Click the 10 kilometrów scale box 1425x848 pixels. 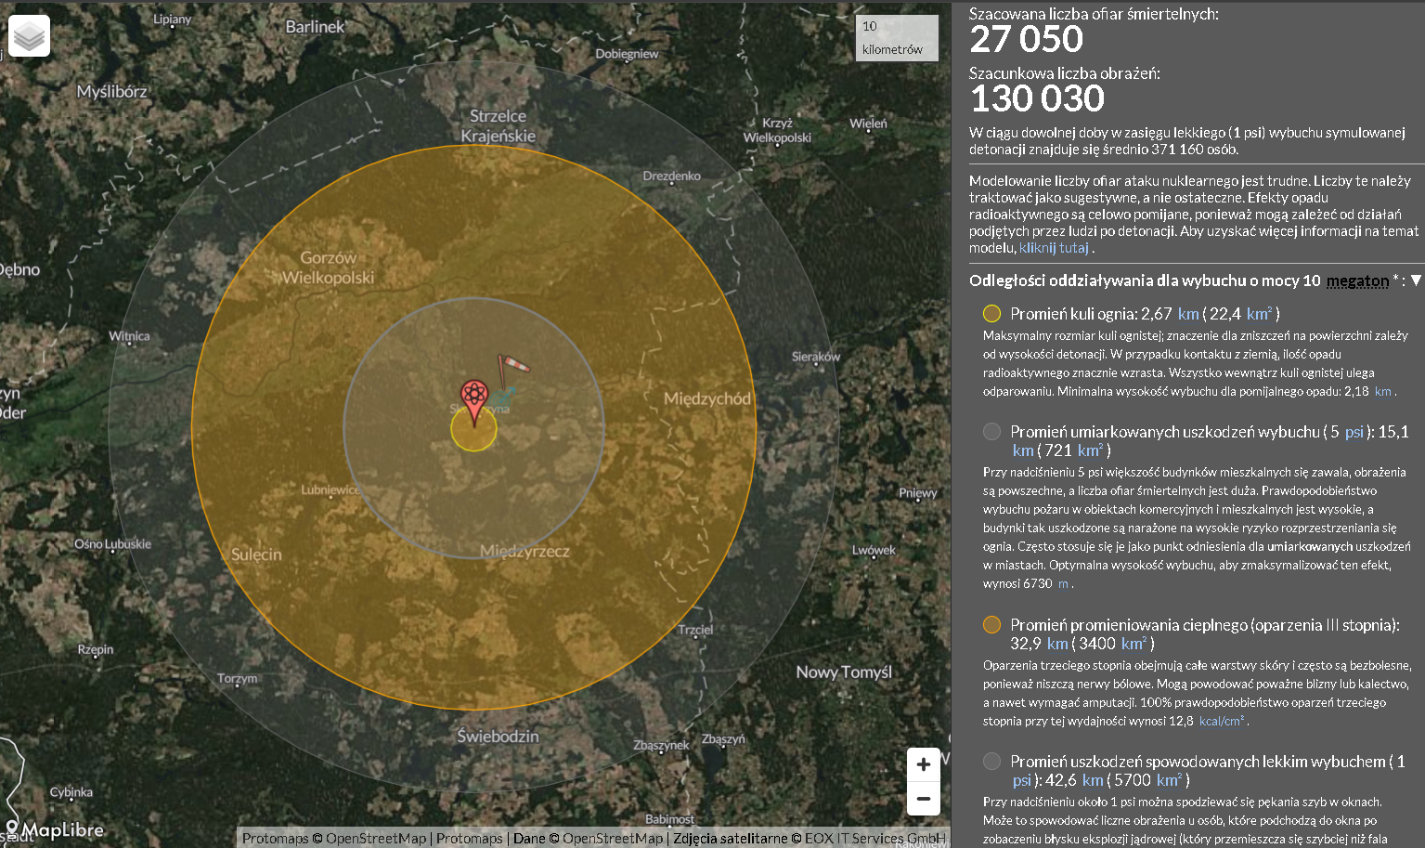(x=896, y=38)
